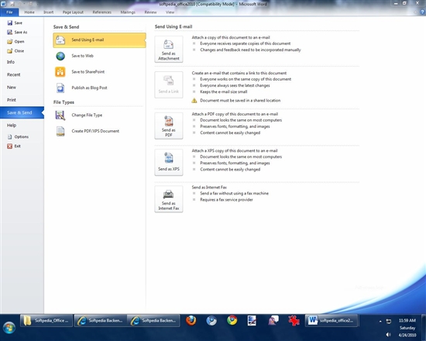Click the Open folder icon

click(10, 41)
